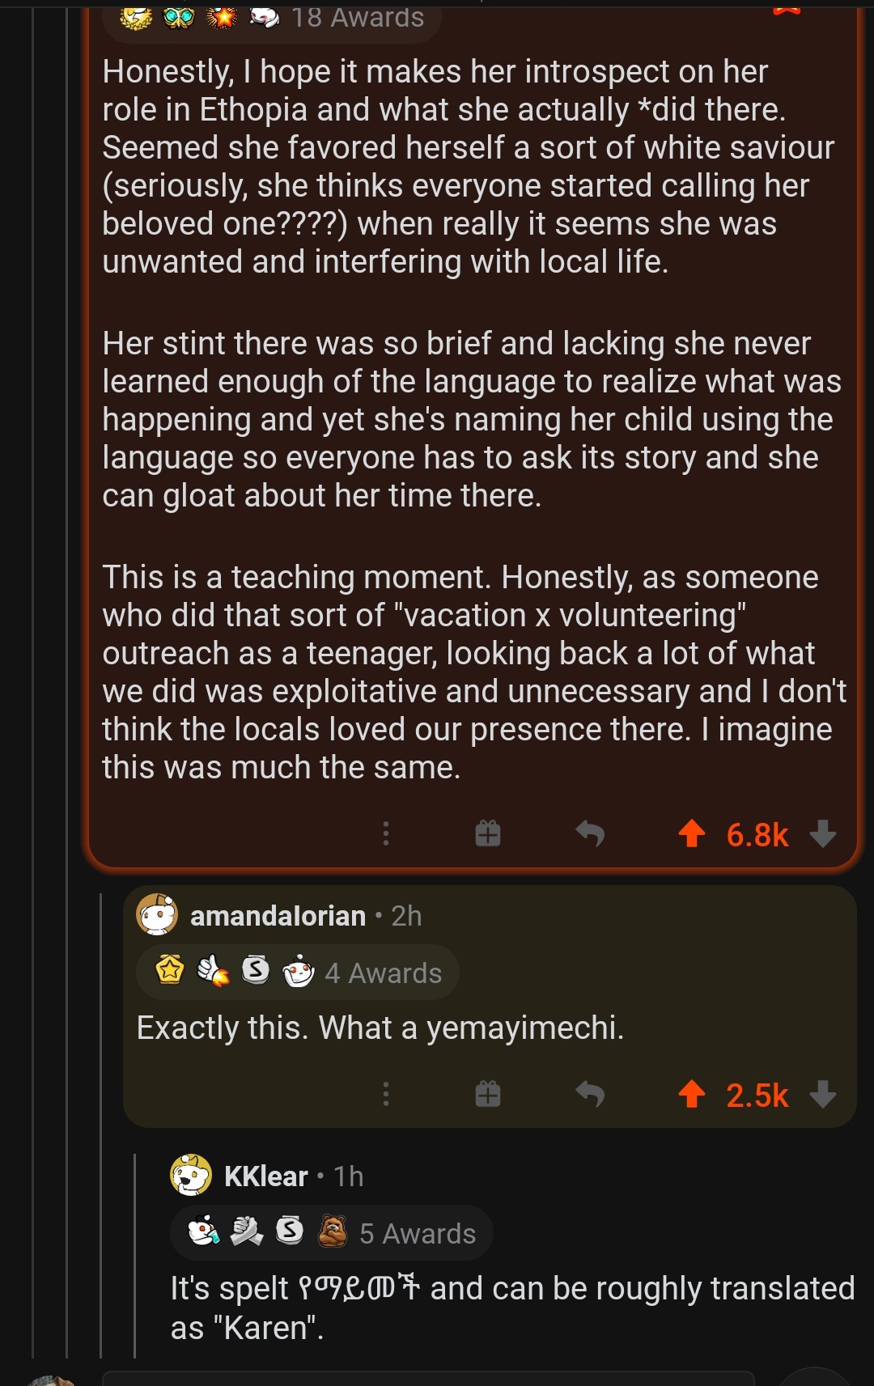View the 18 Awards list
Image resolution: width=874 pixels, height=1386 pixels.
click(x=357, y=18)
